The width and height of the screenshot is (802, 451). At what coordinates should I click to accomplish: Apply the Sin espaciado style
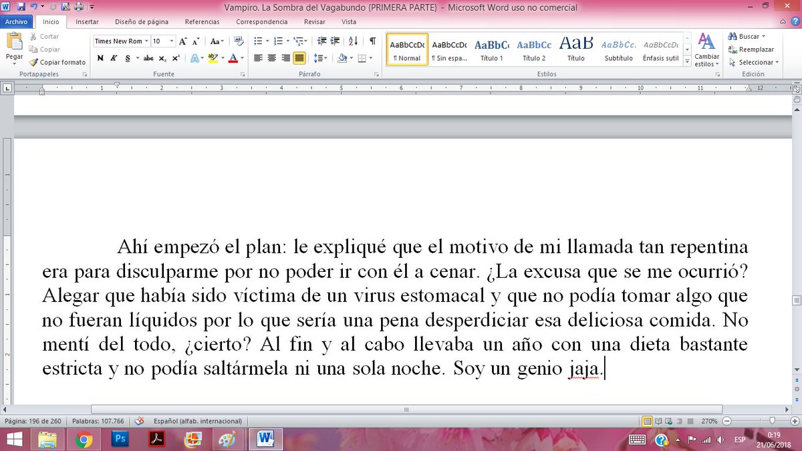click(x=449, y=49)
